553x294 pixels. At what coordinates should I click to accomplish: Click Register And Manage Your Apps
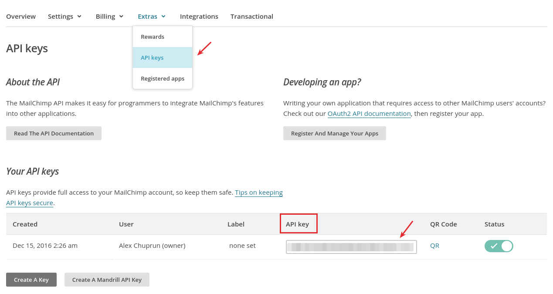coord(335,133)
